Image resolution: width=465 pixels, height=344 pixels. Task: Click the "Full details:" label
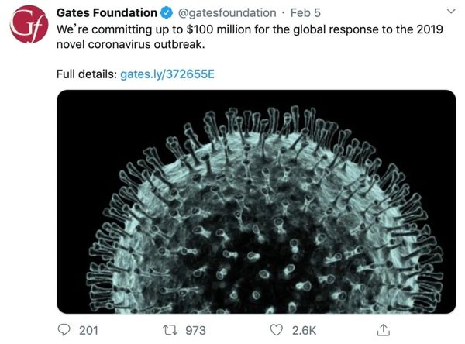click(86, 74)
